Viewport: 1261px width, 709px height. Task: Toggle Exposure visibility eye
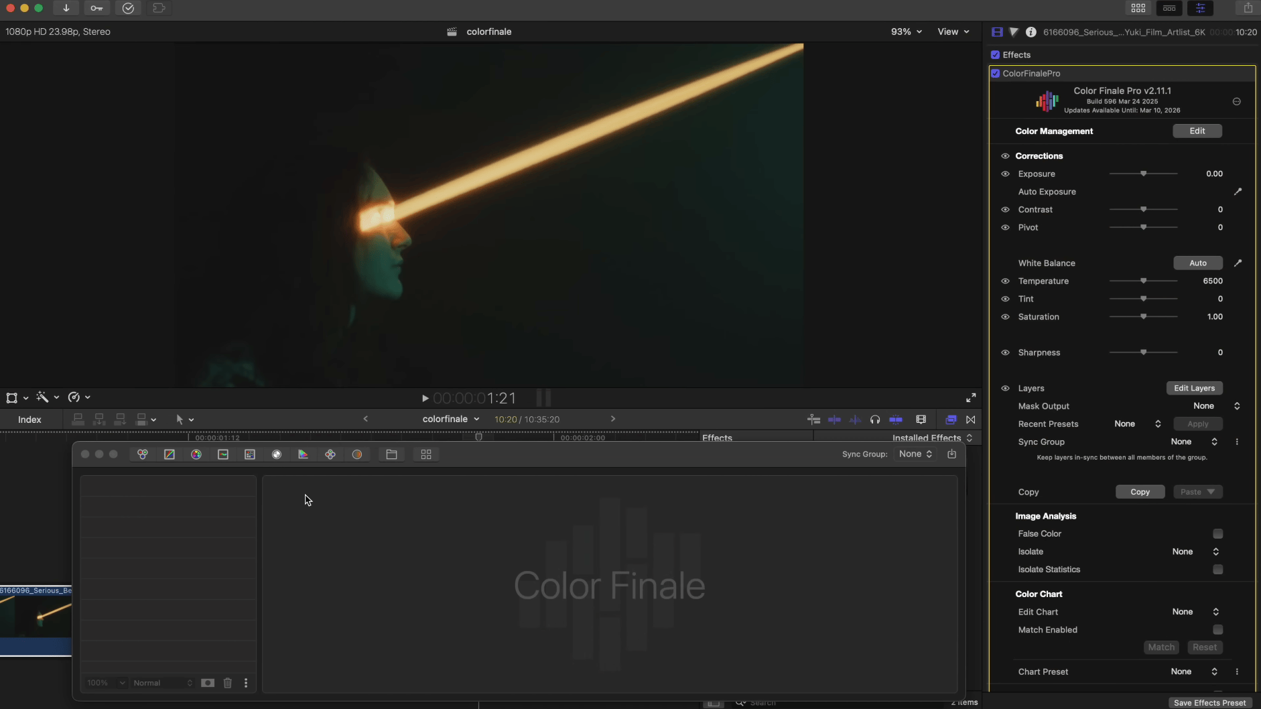[x=1005, y=174]
